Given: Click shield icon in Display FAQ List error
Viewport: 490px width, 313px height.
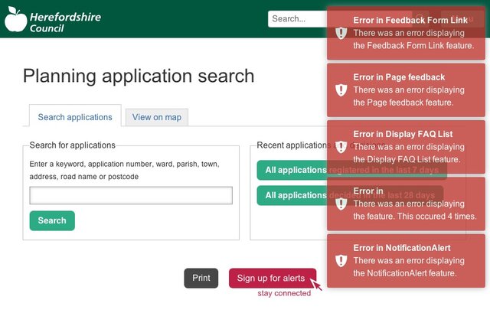Looking at the screenshot, I should (x=341, y=146).
